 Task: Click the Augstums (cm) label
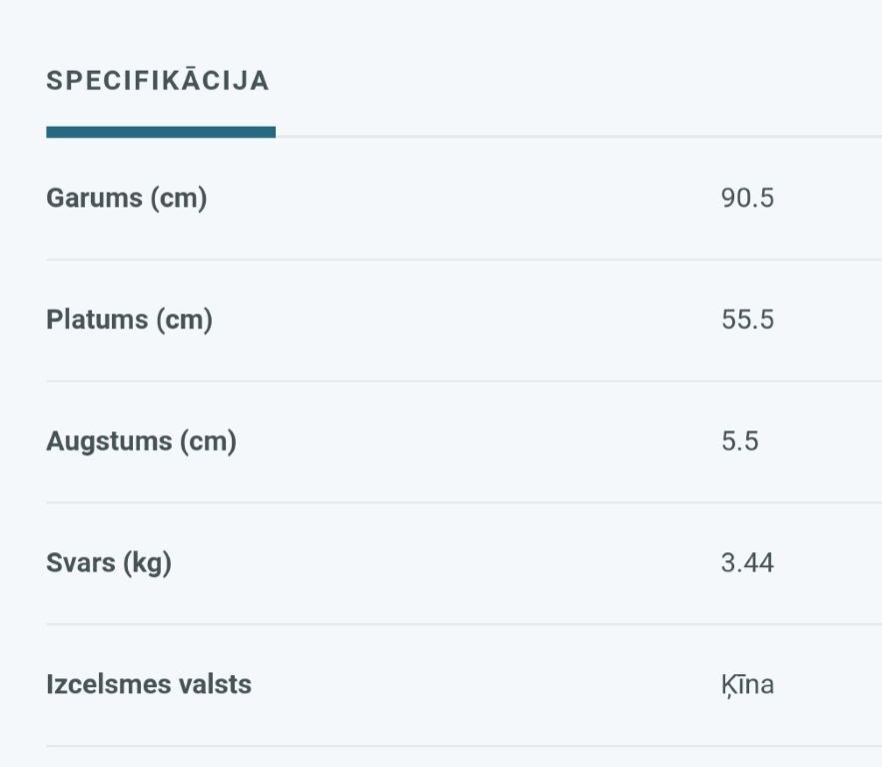click(x=141, y=440)
